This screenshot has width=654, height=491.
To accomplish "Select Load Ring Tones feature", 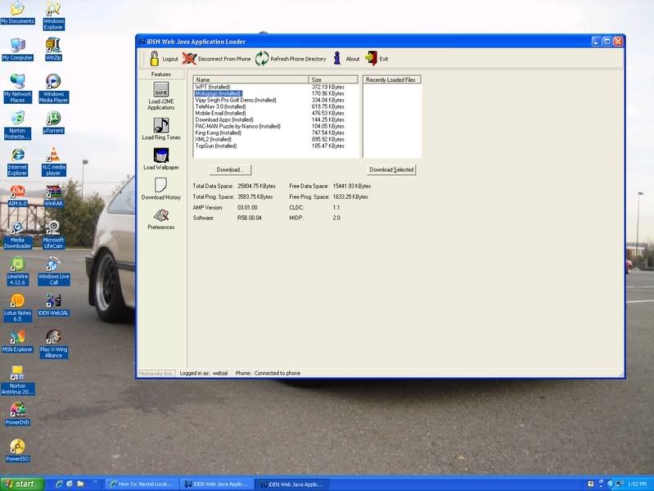I will coord(161,125).
